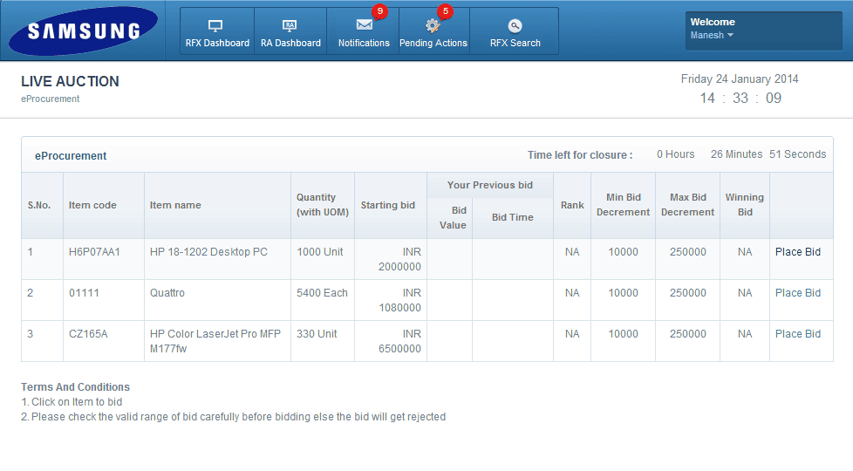Click starting bid INR 1080000
The image size is (853, 471).
click(399, 300)
